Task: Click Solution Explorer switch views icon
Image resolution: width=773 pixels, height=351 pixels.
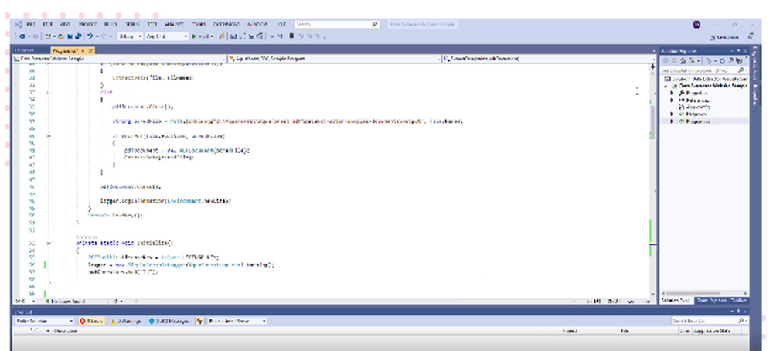Action: (x=692, y=60)
